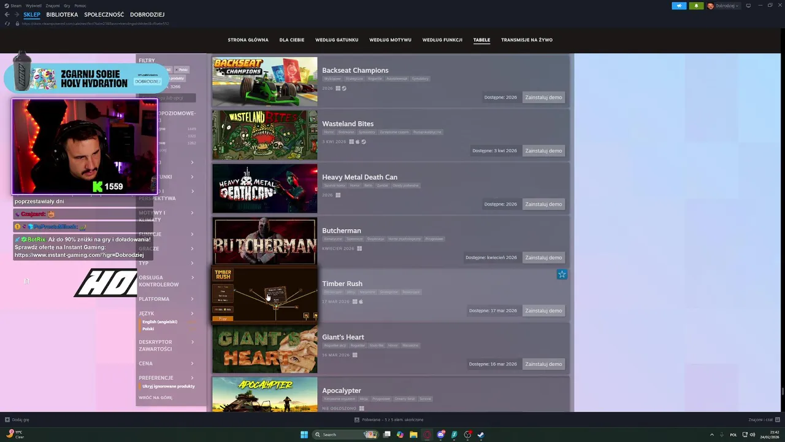The image size is (785, 442).
Task: Open the Apocalypter game title
Action: pyautogui.click(x=342, y=390)
